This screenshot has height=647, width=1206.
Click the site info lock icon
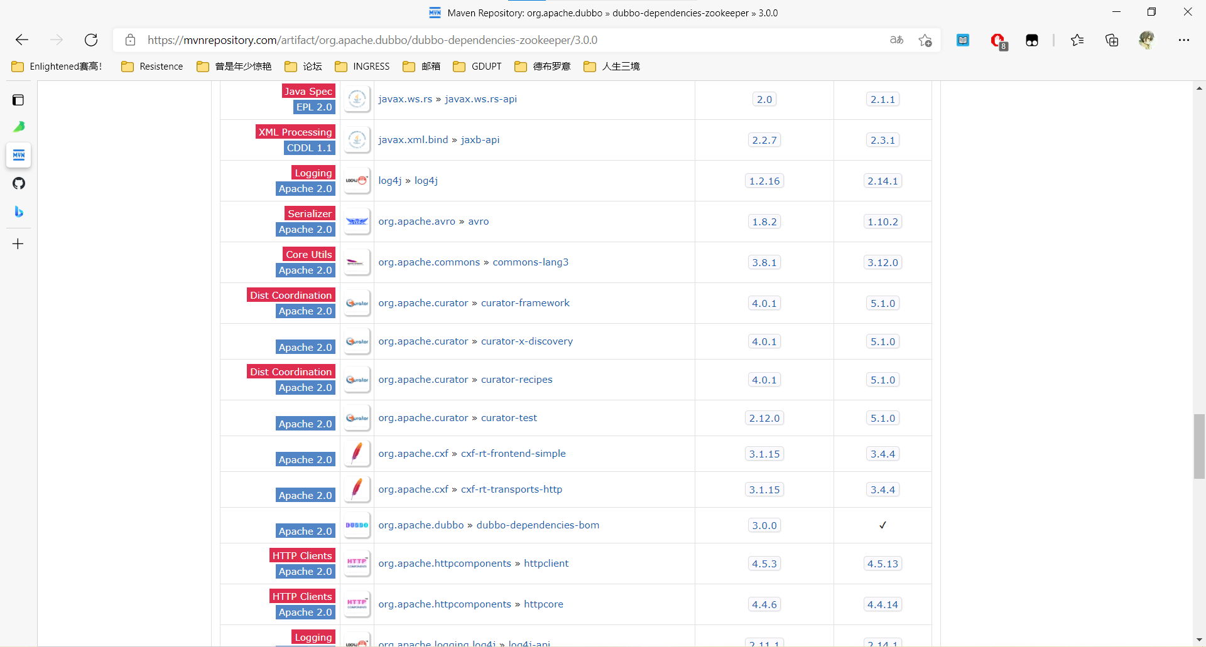tap(130, 40)
